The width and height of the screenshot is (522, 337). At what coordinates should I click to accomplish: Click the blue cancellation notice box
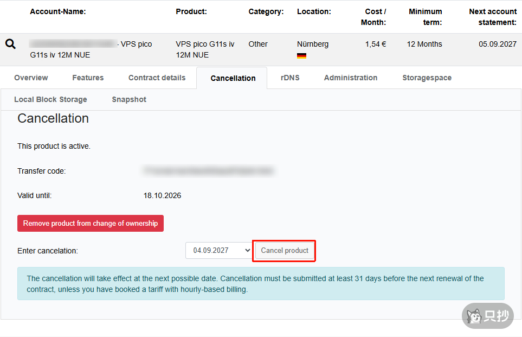click(x=261, y=284)
